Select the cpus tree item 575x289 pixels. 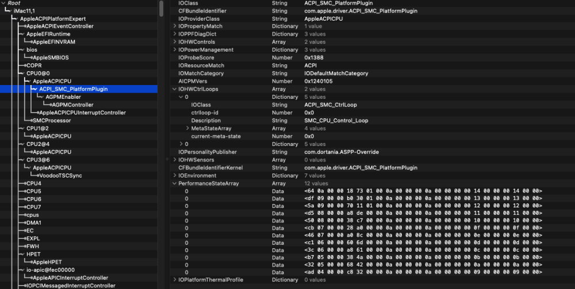pos(33,215)
